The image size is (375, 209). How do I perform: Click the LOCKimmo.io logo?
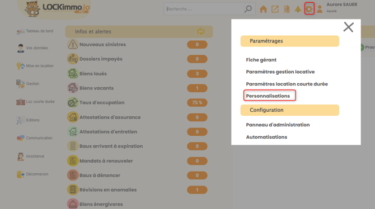pyautogui.click(x=58, y=8)
